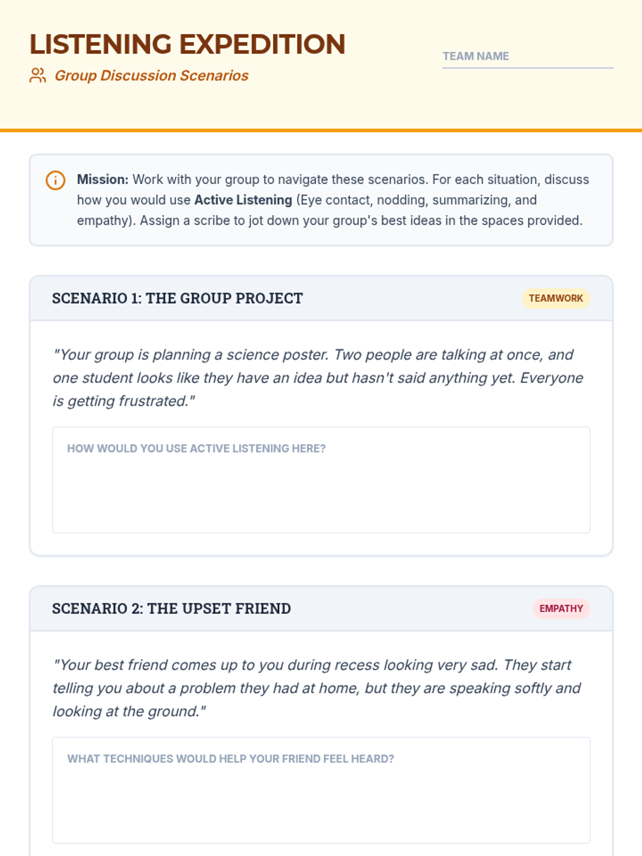
Task: Click the upset friend scenario quote
Action: pos(317,688)
